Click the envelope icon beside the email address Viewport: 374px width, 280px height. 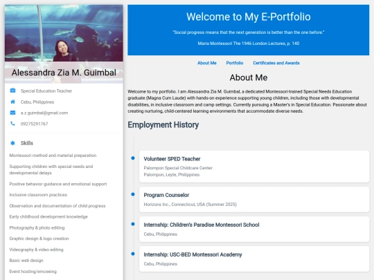click(x=12, y=113)
